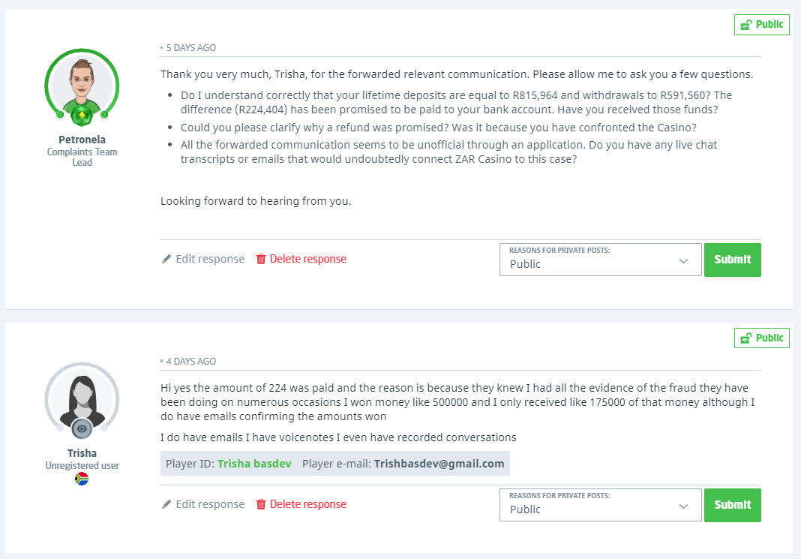This screenshot has width=801, height=559.
Task: Submit Petronela's post privacy setting
Action: (732, 260)
